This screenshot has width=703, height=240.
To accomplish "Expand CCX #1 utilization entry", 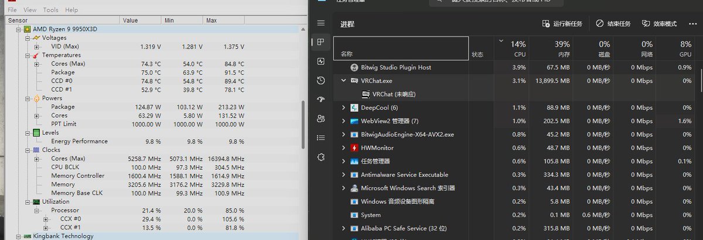I will coord(46,228).
